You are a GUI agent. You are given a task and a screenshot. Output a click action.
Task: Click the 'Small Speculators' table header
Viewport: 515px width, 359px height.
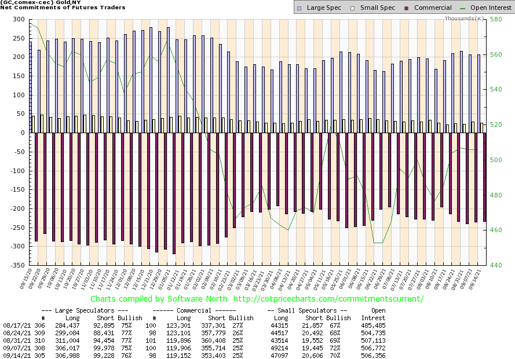[306, 311]
